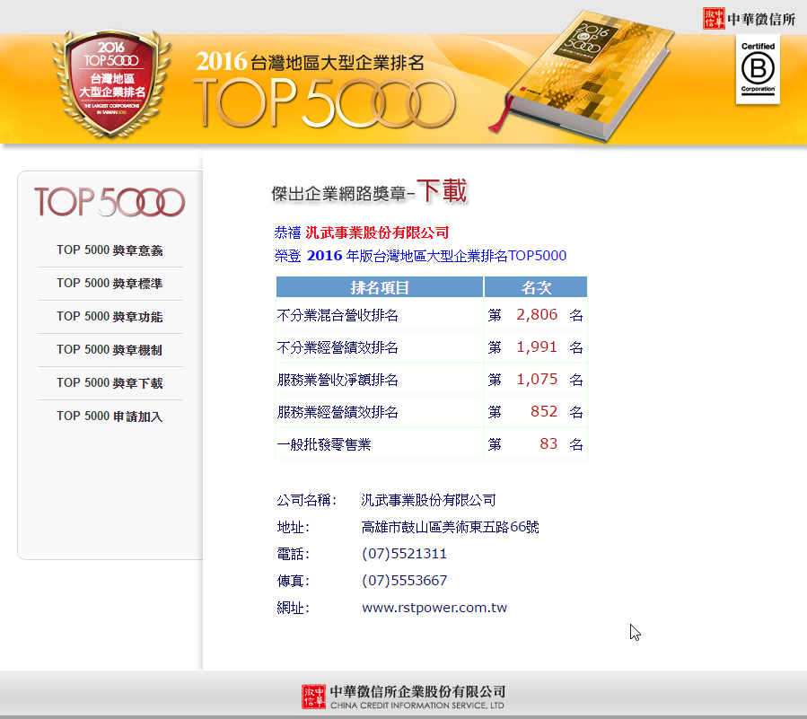Open TOP 5000 獎章機制 menu item

point(110,350)
